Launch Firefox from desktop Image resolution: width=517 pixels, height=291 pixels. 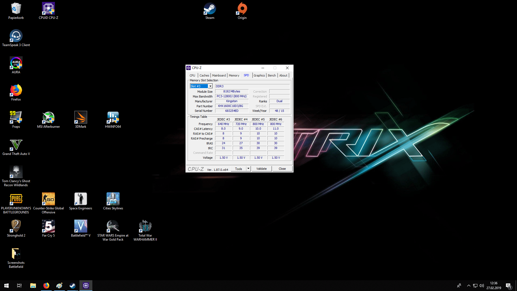(x=16, y=93)
